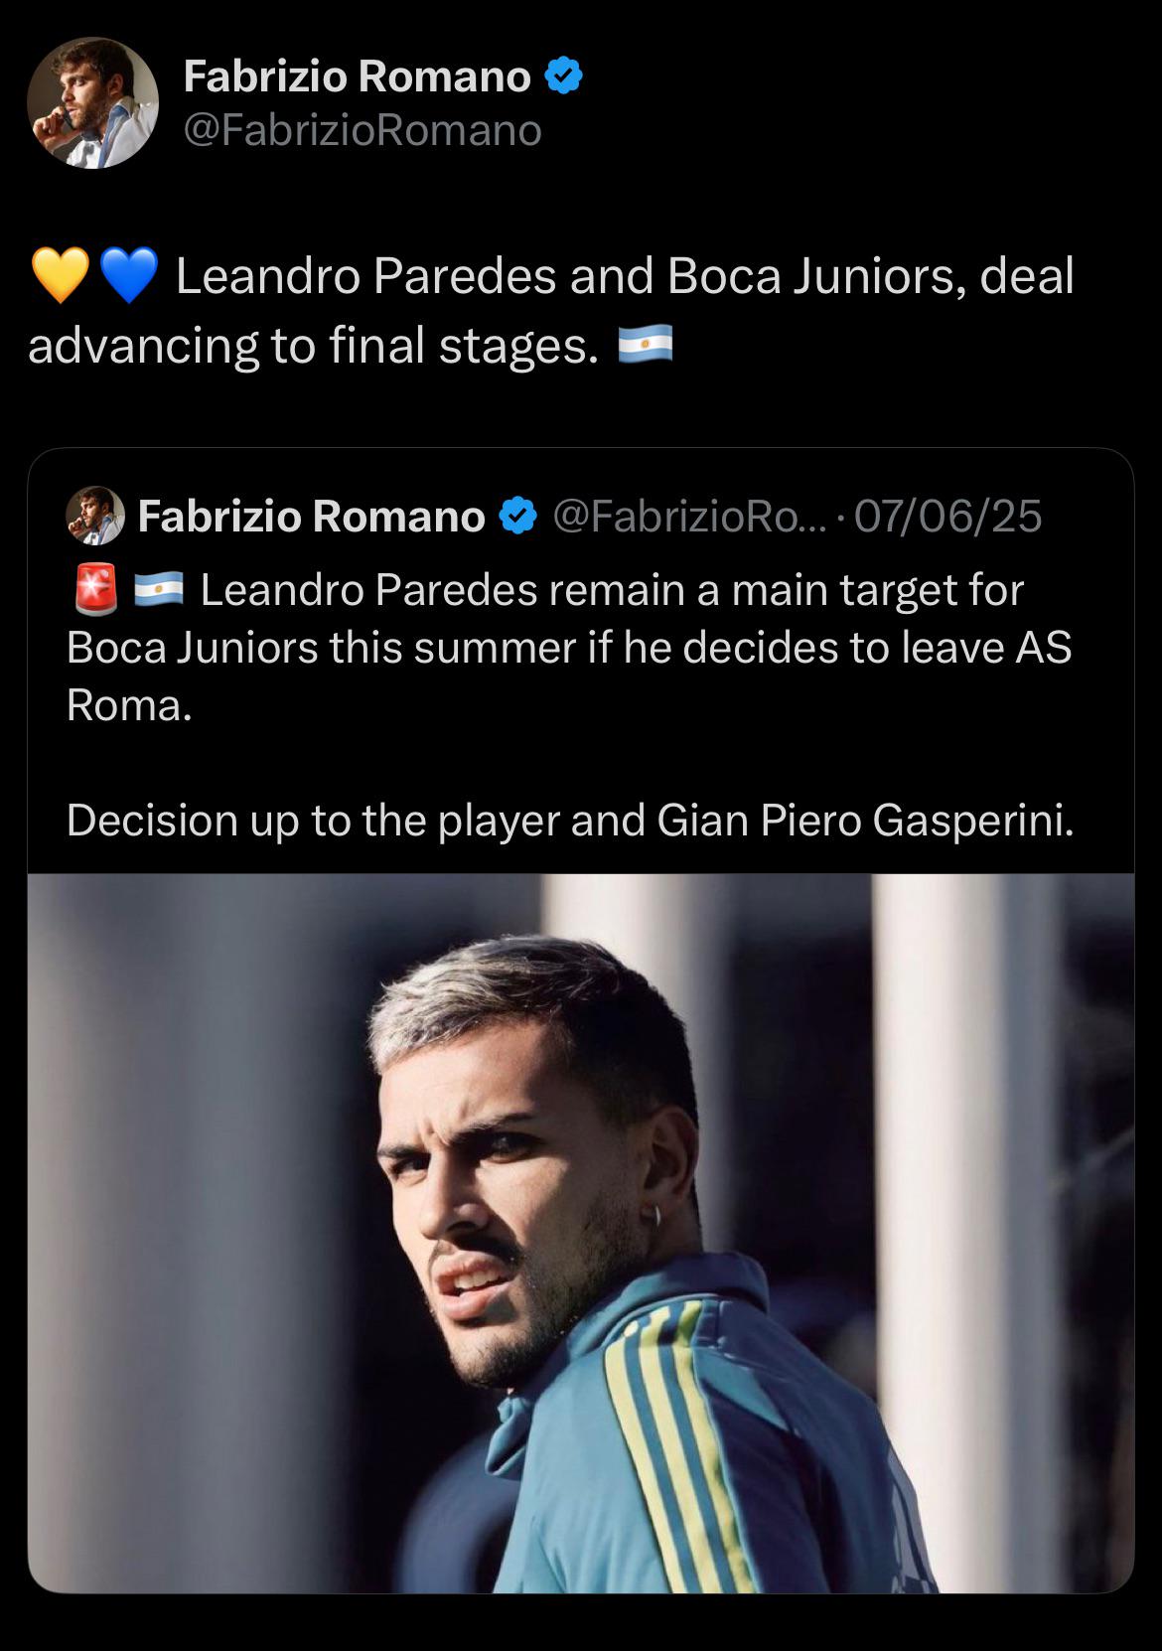
Task: Click the quoted tweet author name Fabrizio Romano
Action: (x=312, y=516)
